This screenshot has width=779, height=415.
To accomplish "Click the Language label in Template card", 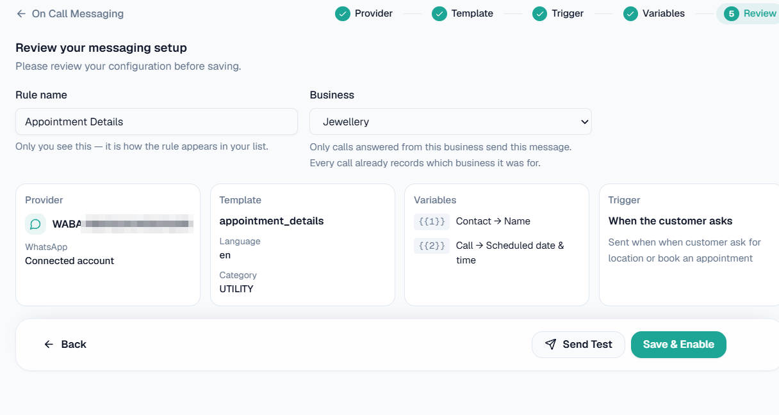I will pos(240,242).
